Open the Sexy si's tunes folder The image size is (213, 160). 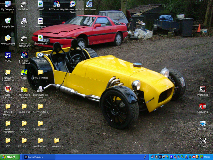click(x=40, y=74)
